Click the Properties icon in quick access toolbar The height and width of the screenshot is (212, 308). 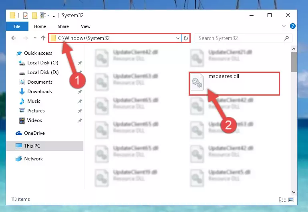[26, 15]
